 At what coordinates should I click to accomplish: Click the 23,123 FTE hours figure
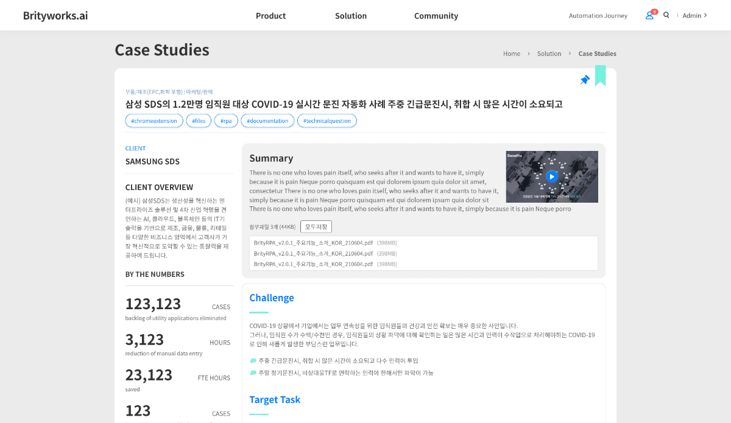point(149,374)
